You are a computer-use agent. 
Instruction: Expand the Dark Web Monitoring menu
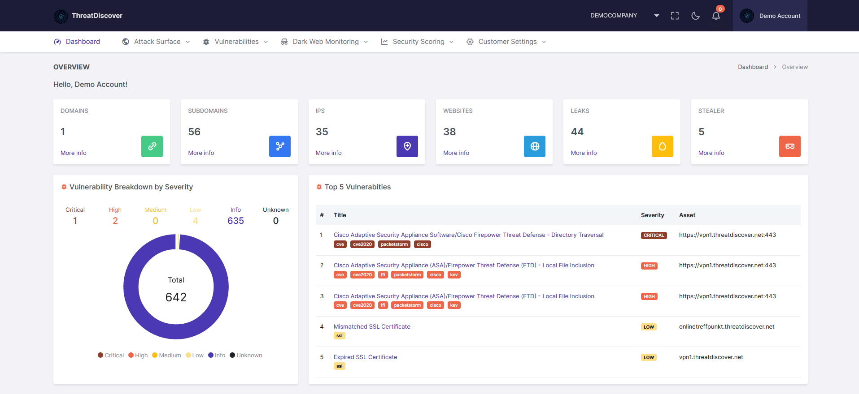325,42
